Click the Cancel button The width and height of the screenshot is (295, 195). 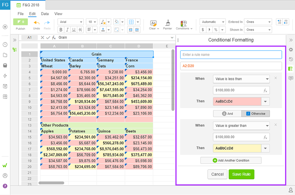pos(217,174)
